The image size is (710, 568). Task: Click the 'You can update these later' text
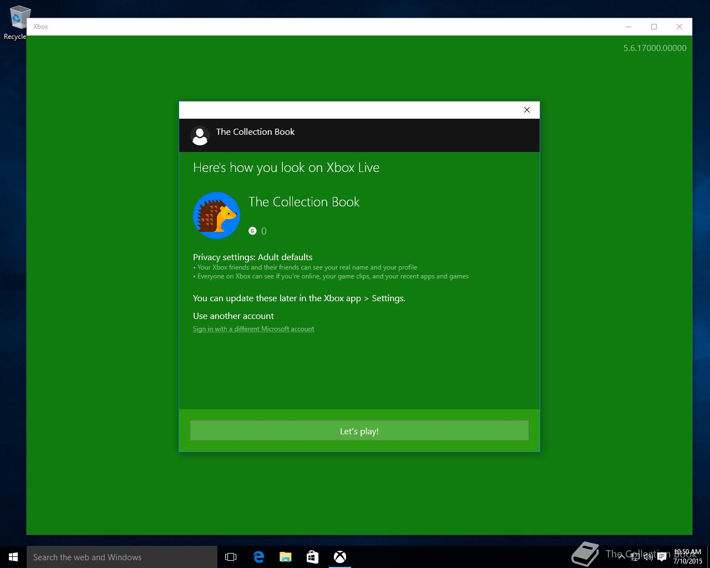point(299,298)
